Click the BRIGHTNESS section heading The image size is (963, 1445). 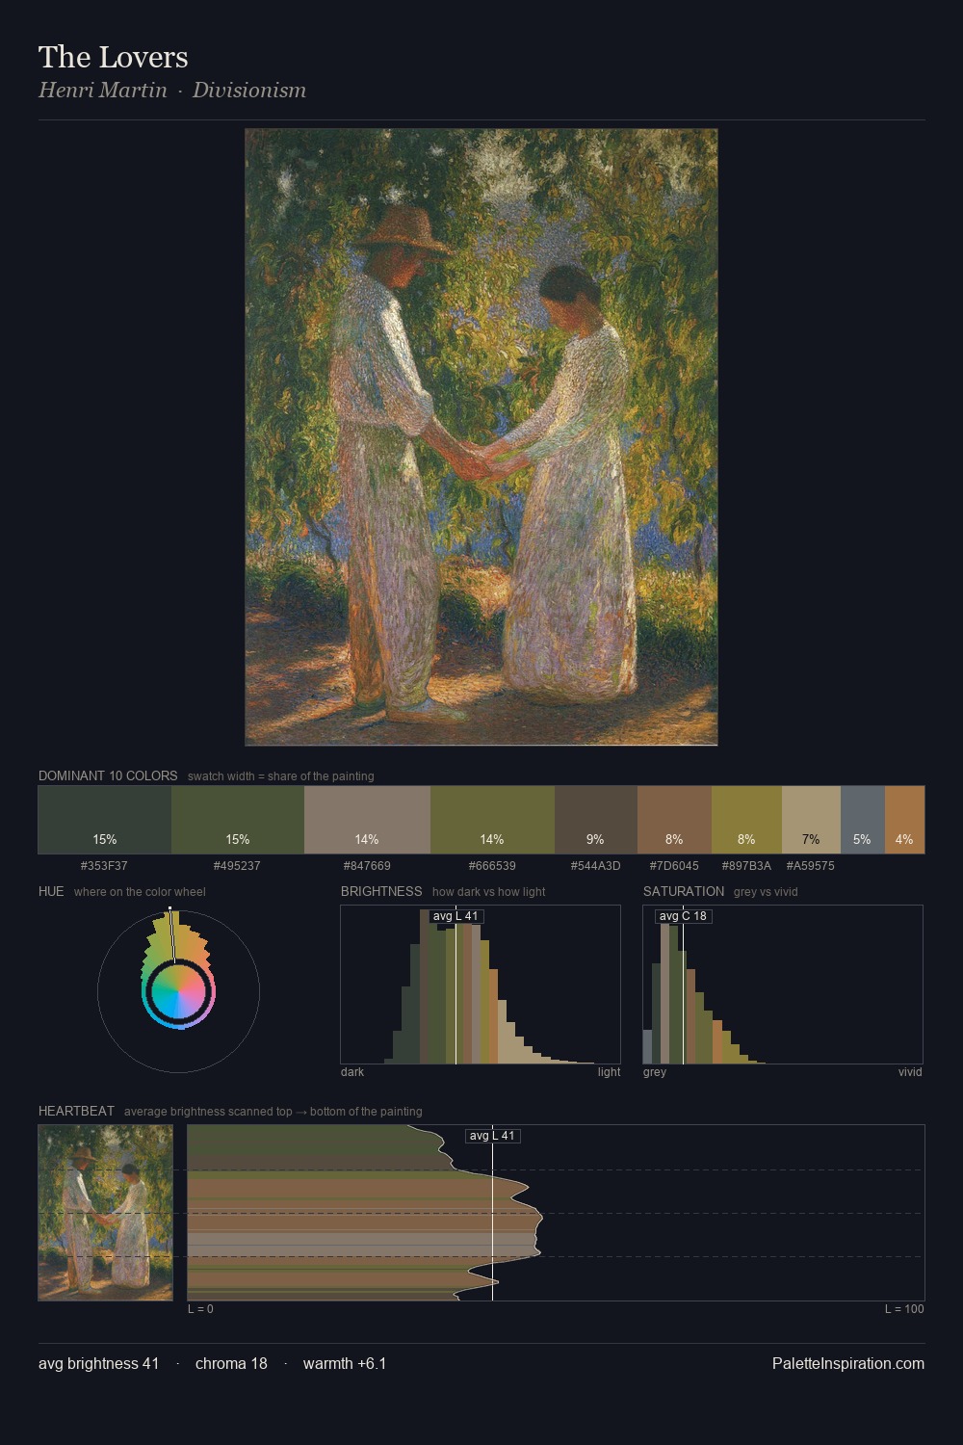pyautogui.click(x=381, y=891)
